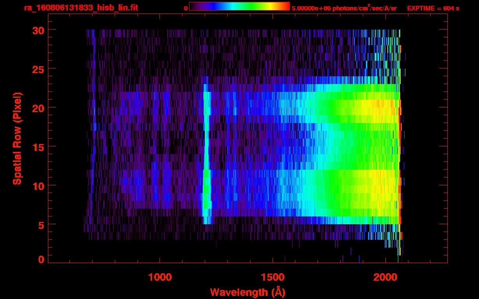Viewport: 479px width, 299px height.
Task: Click the filename ra_160806131833_hisb_lin.fit title
Action: click(81, 8)
